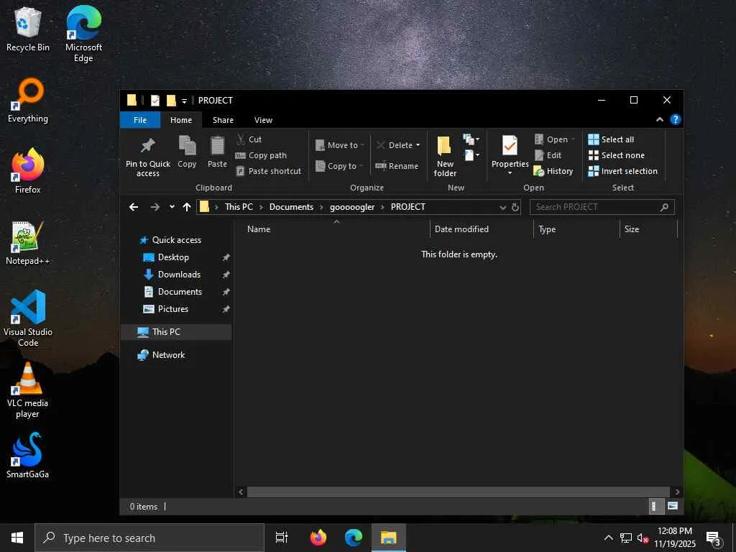Viewport: 736px width, 552px height.
Task: Click Invert selection command
Action: [x=623, y=171]
